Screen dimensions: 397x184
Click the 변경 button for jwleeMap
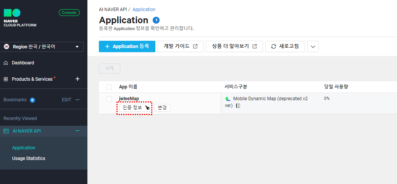coord(162,108)
